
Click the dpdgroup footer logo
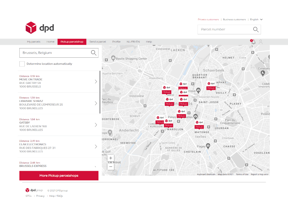34,190
